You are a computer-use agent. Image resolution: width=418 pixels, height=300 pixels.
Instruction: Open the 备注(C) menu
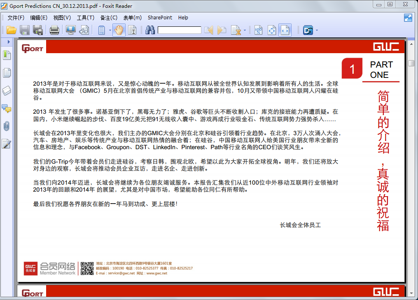tap(109, 18)
